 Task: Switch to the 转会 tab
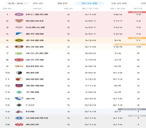point(38,3)
